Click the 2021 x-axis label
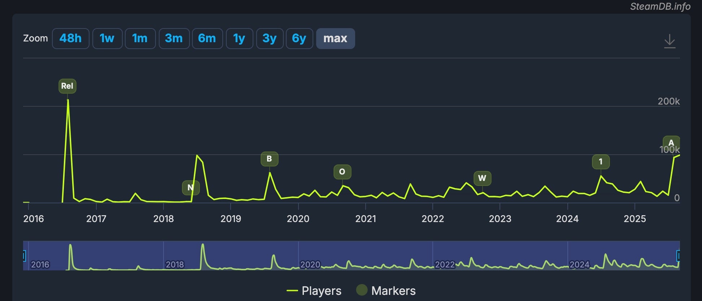Image resolution: width=702 pixels, height=301 pixels. pos(366,219)
